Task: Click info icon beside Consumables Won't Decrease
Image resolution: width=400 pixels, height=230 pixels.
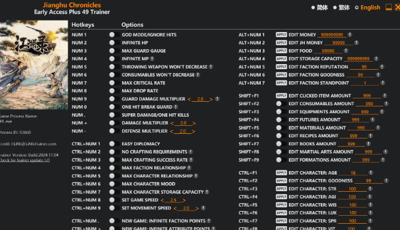Action: 198,74
